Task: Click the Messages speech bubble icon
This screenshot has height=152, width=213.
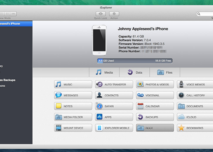Action: pyautogui.click(x=58, y=95)
